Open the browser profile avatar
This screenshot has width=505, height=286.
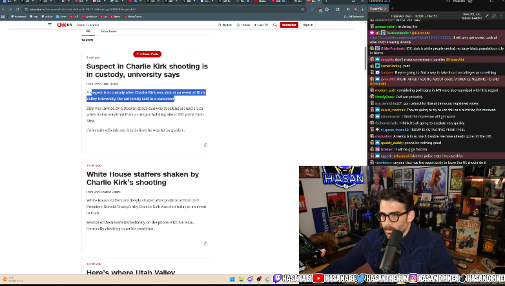(x=356, y=9)
